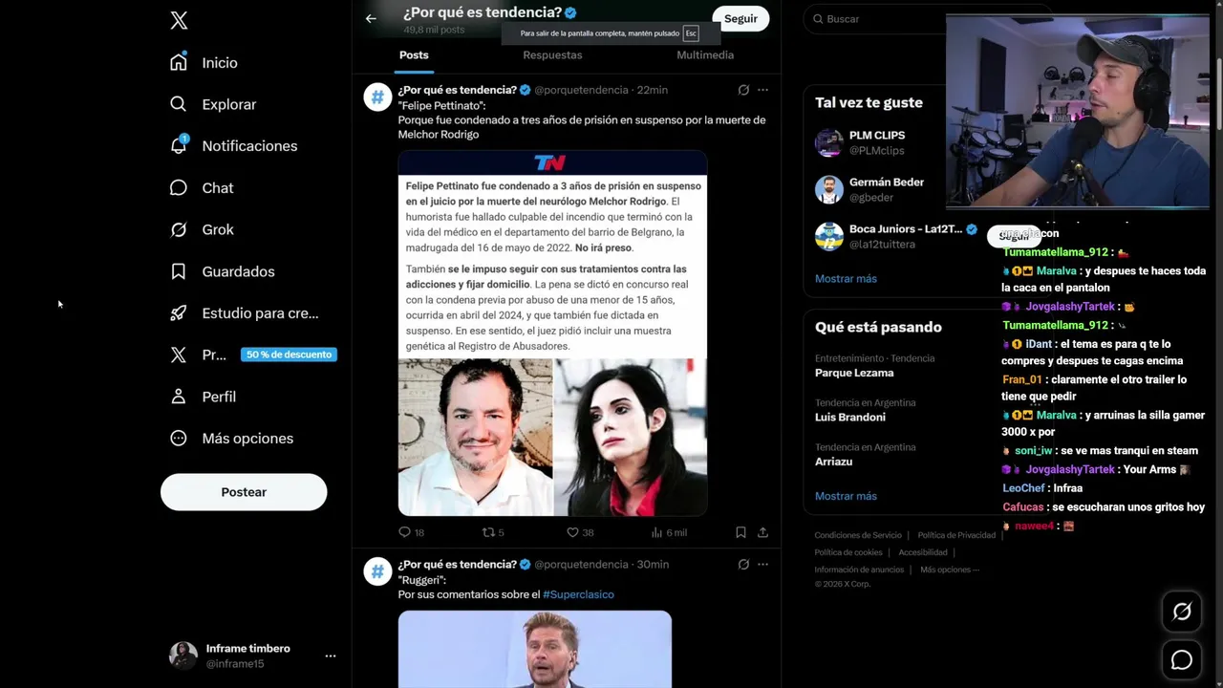Open the floating messages chat button
Viewport: 1223px width, 688px height.
click(1182, 660)
